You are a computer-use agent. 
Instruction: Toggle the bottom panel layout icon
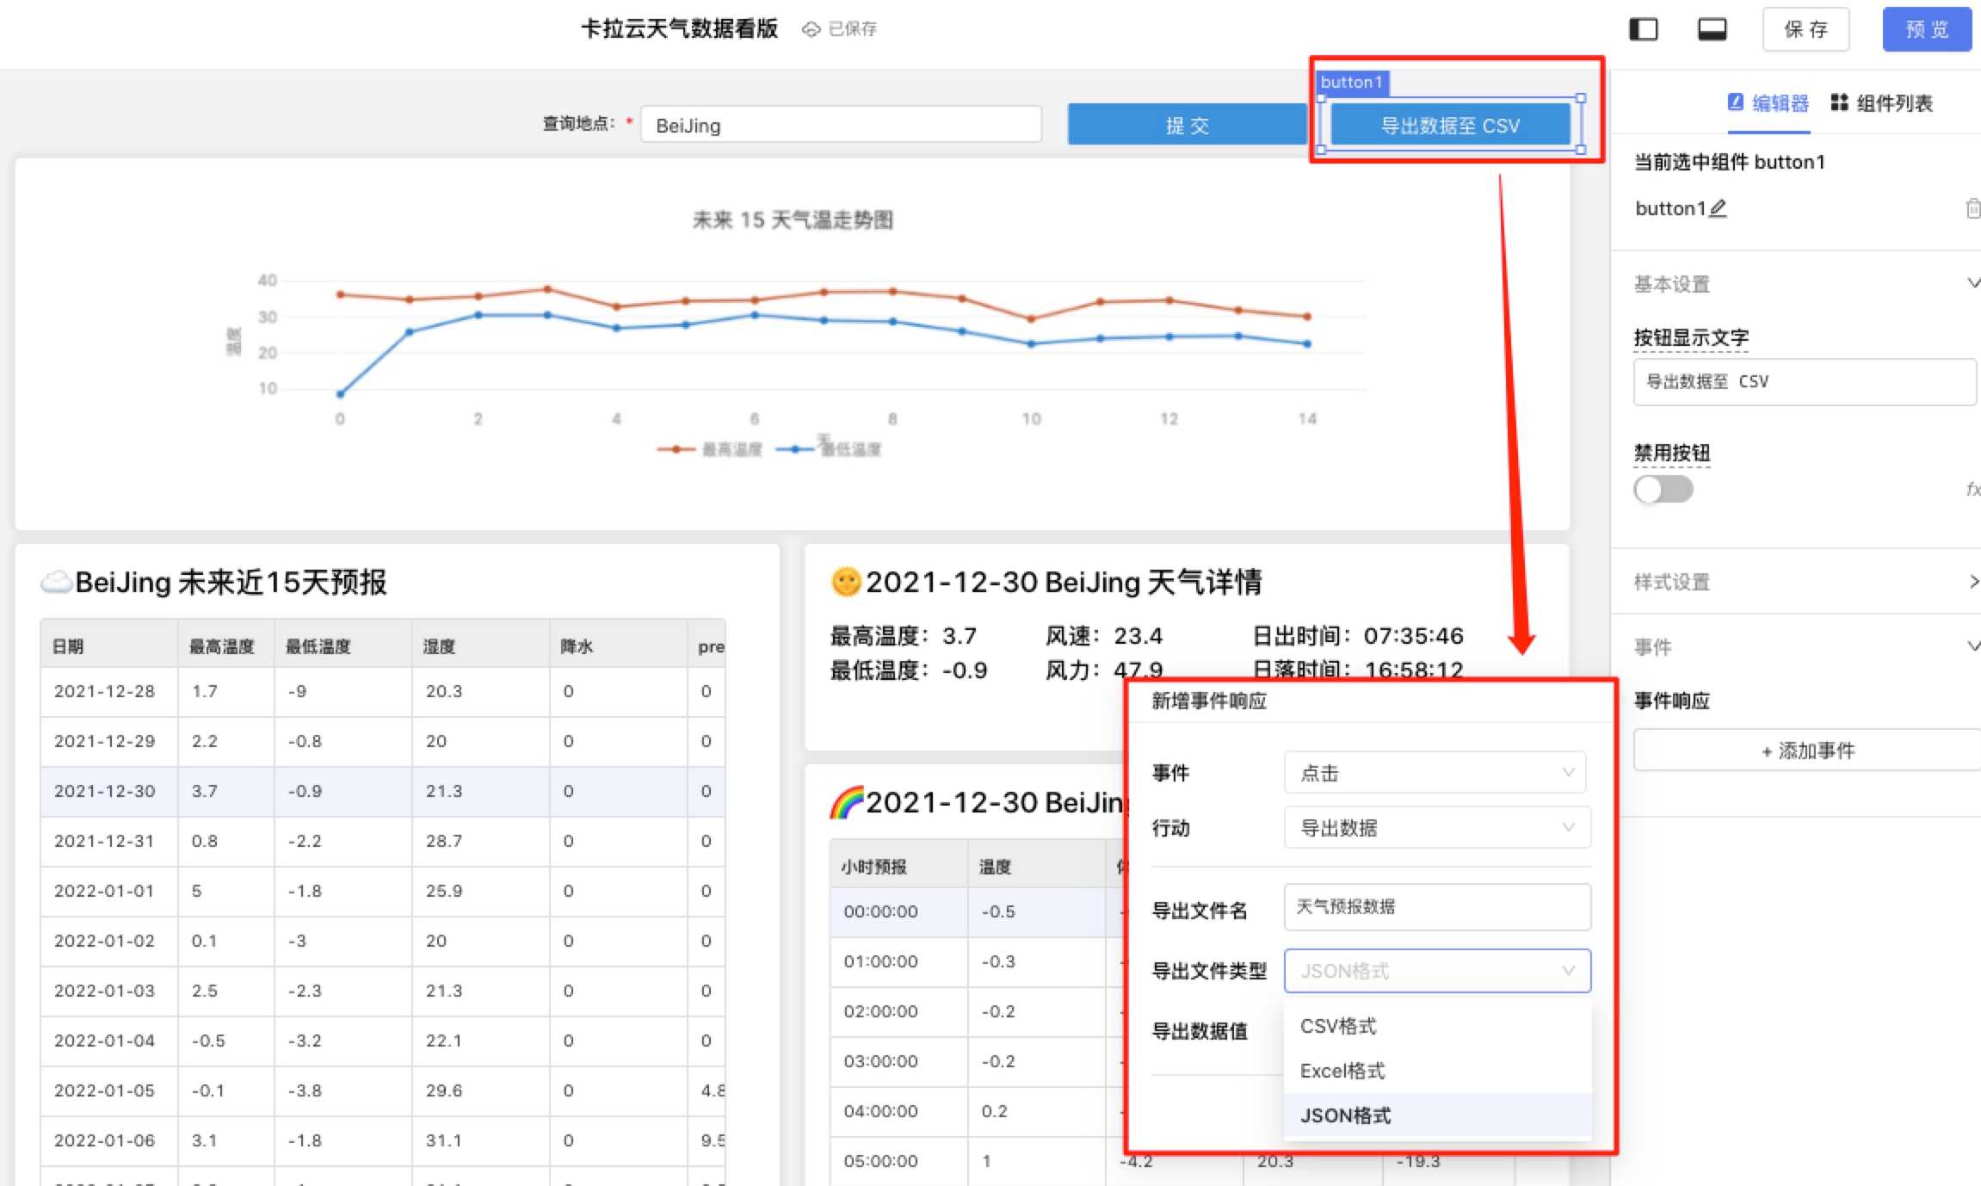tap(1711, 28)
